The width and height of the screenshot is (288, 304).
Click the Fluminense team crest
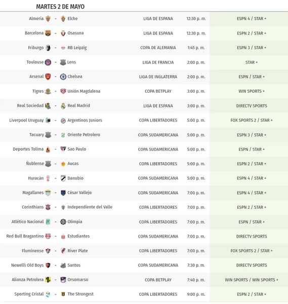coord(48,251)
